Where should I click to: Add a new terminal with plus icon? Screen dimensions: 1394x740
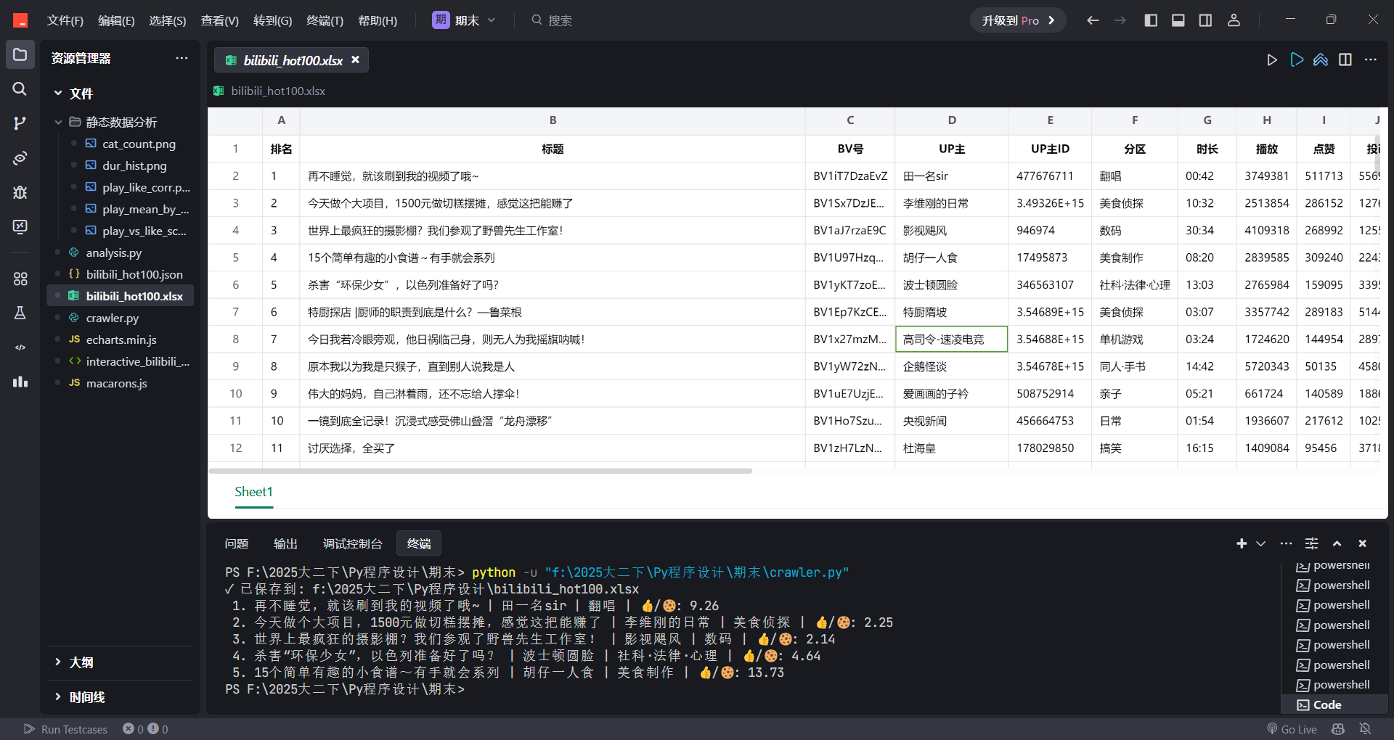point(1242,543)
